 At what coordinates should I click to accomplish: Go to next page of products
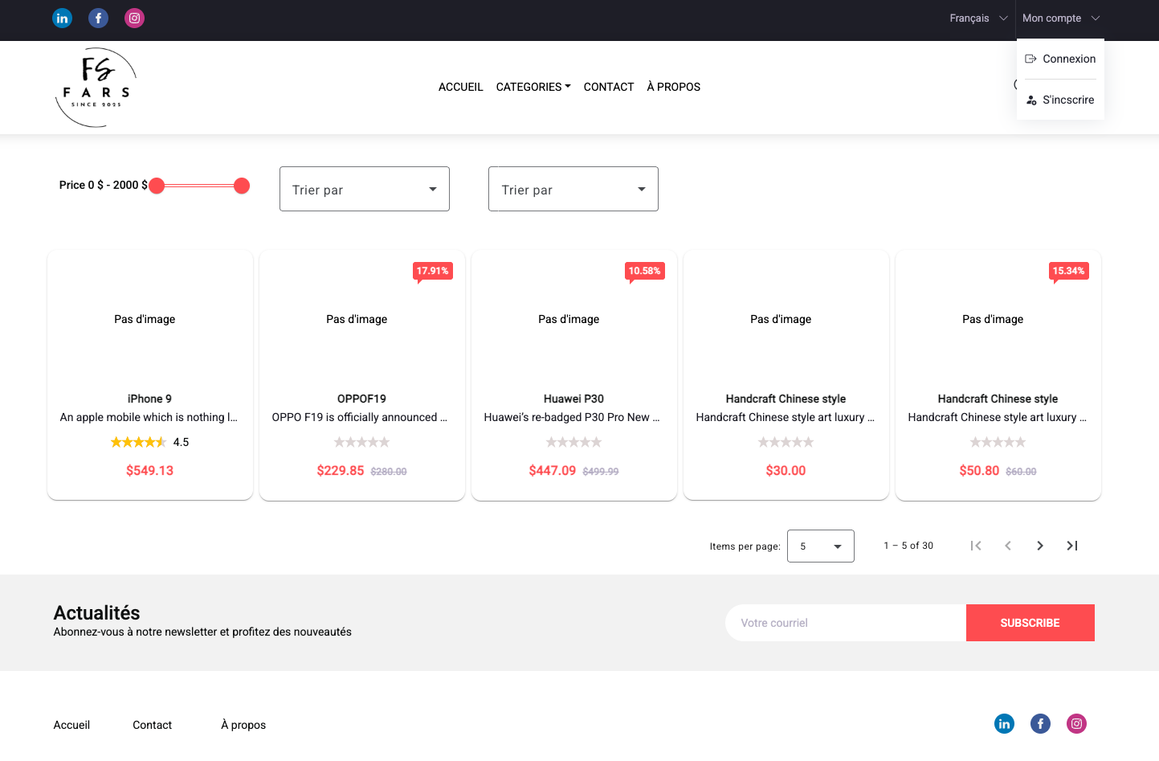point(1039,546)
